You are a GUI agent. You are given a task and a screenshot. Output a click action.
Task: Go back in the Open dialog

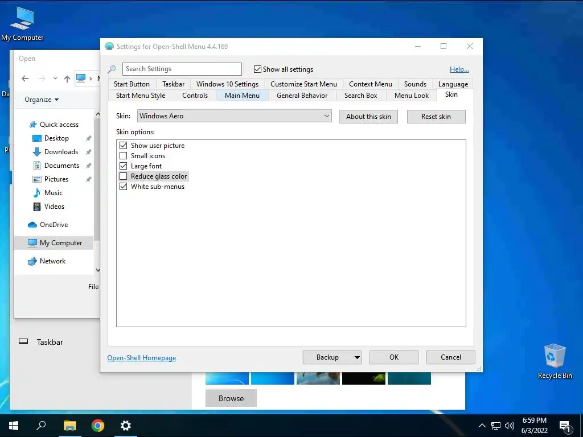point(25,79)
